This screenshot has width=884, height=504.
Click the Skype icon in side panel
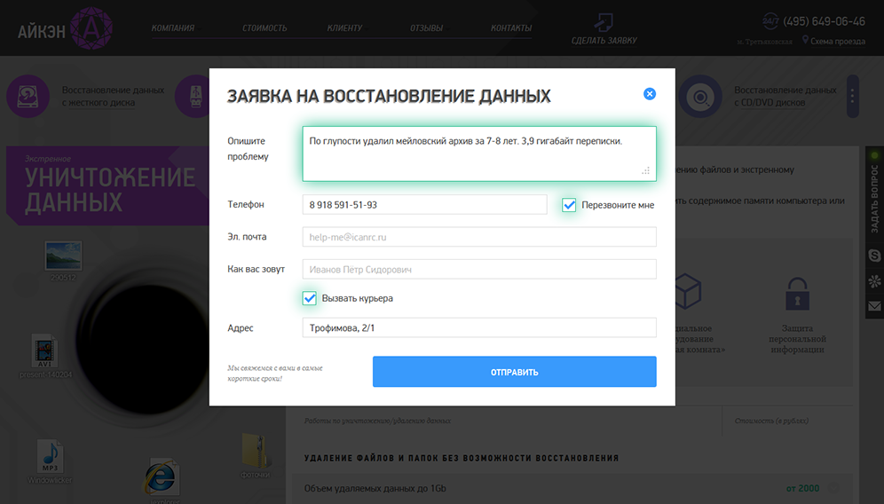pos(874,256)
